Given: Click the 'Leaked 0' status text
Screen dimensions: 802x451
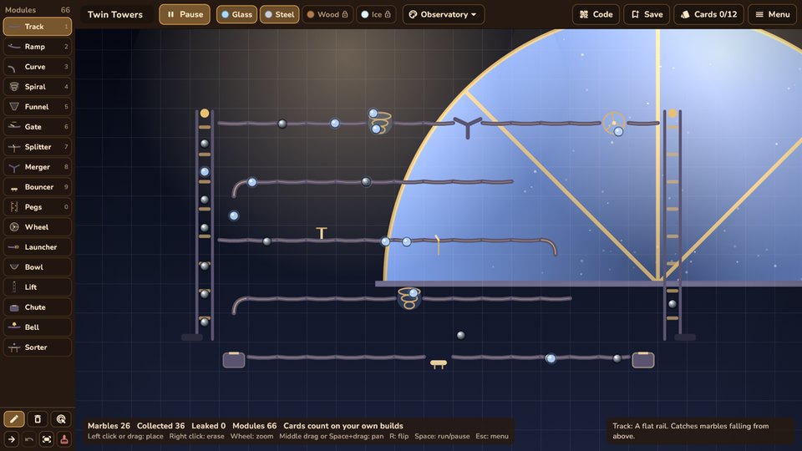Looking at the screenshot, I should [208, 425].
